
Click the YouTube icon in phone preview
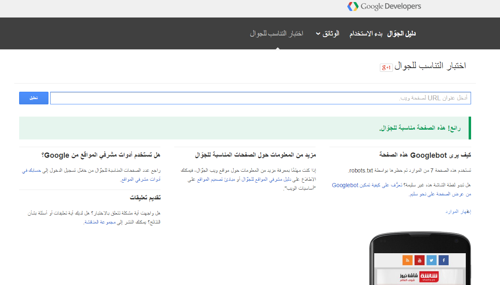419,260
